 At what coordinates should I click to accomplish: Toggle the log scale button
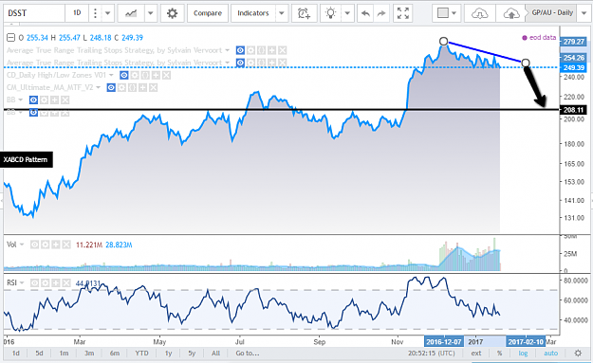tap(523, 354)
